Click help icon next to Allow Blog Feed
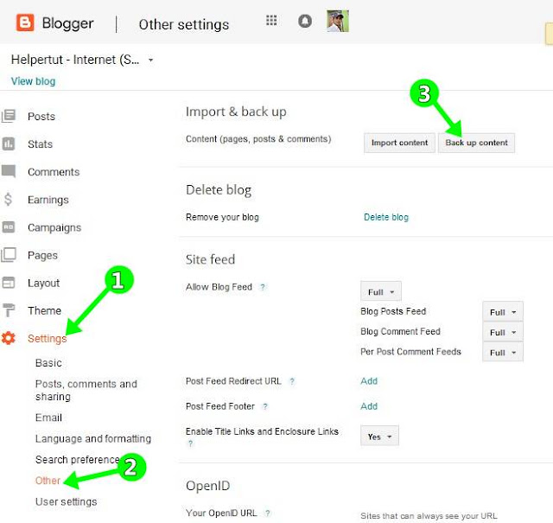Viewport: 553px width, 523px height. 263,287
